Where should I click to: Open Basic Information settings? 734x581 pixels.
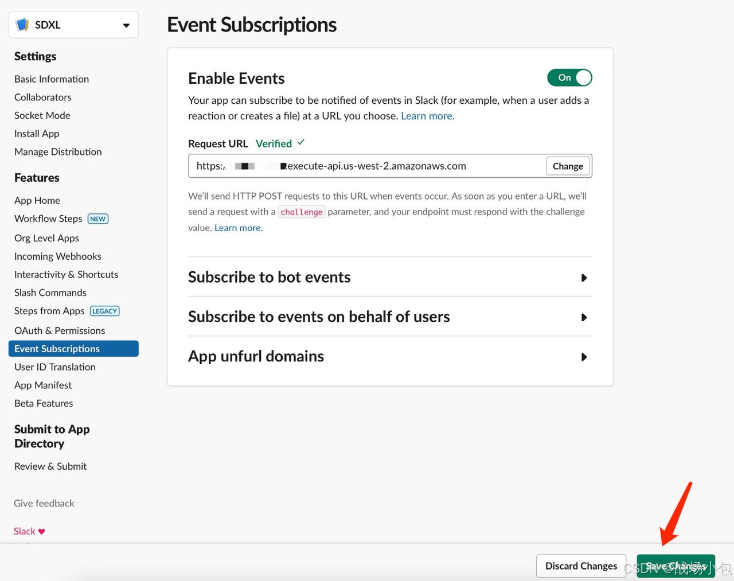tap(52, 79)
